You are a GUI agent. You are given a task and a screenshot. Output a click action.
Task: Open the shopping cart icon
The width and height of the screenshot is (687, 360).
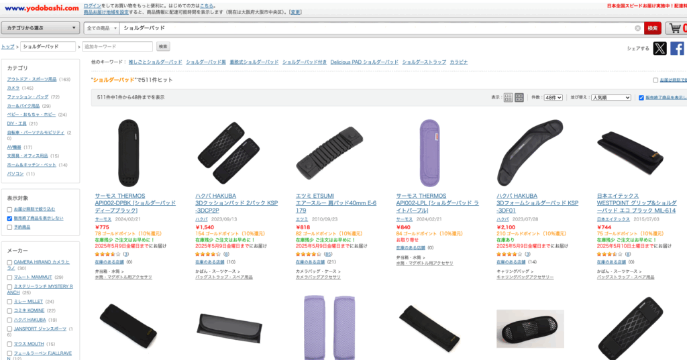676,28
